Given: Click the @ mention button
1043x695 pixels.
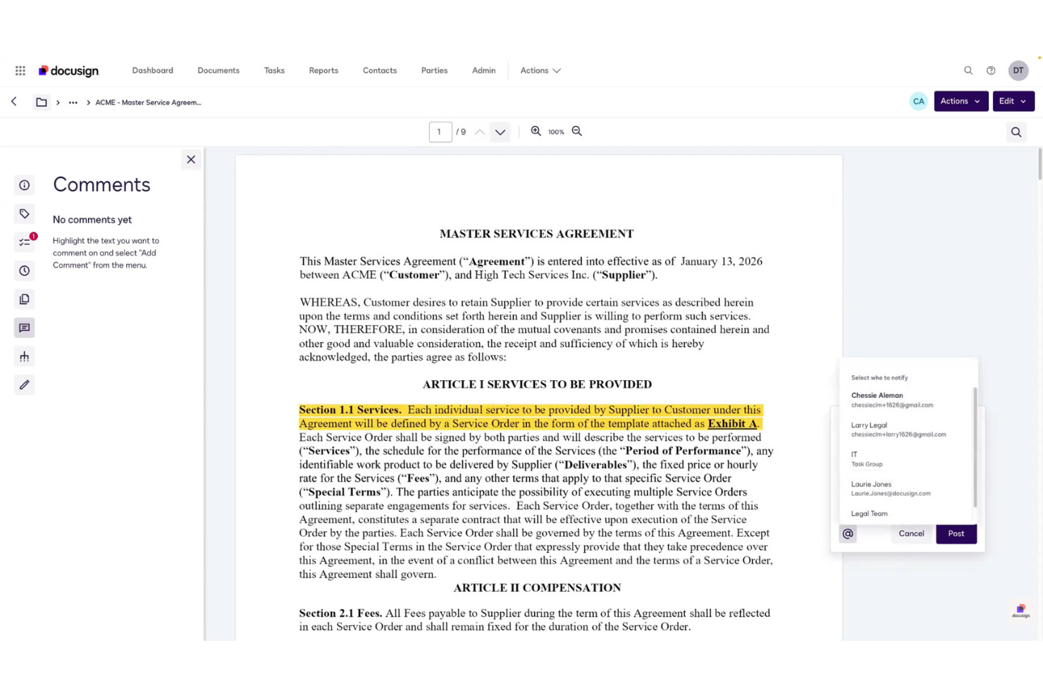Looking at the screenshot, I should tap(848, 534).
